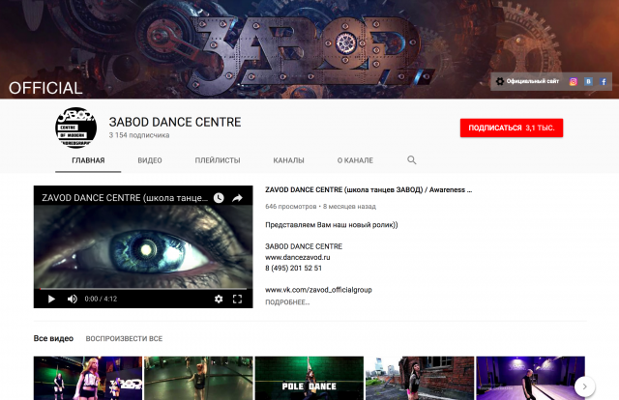Expand description with ПОДРОБНЕЕ
This screenshot has width=619, height=400.
(x=287, y=302)
